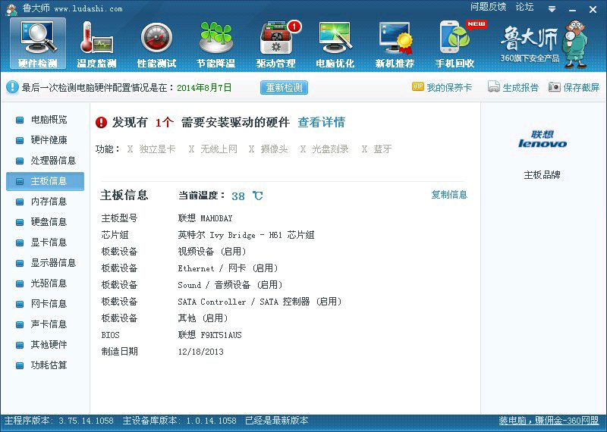Open the 电脑优化 optimization icon

pos(335,43)
